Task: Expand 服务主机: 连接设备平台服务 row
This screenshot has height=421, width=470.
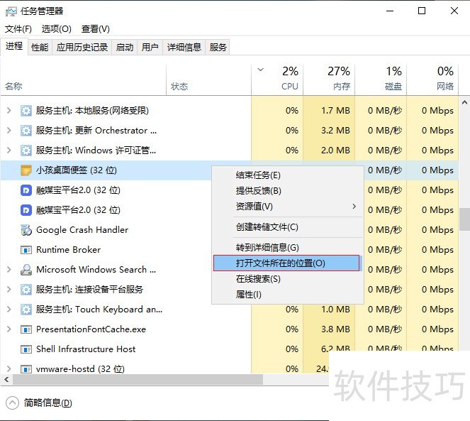Action: click(9, 289)
